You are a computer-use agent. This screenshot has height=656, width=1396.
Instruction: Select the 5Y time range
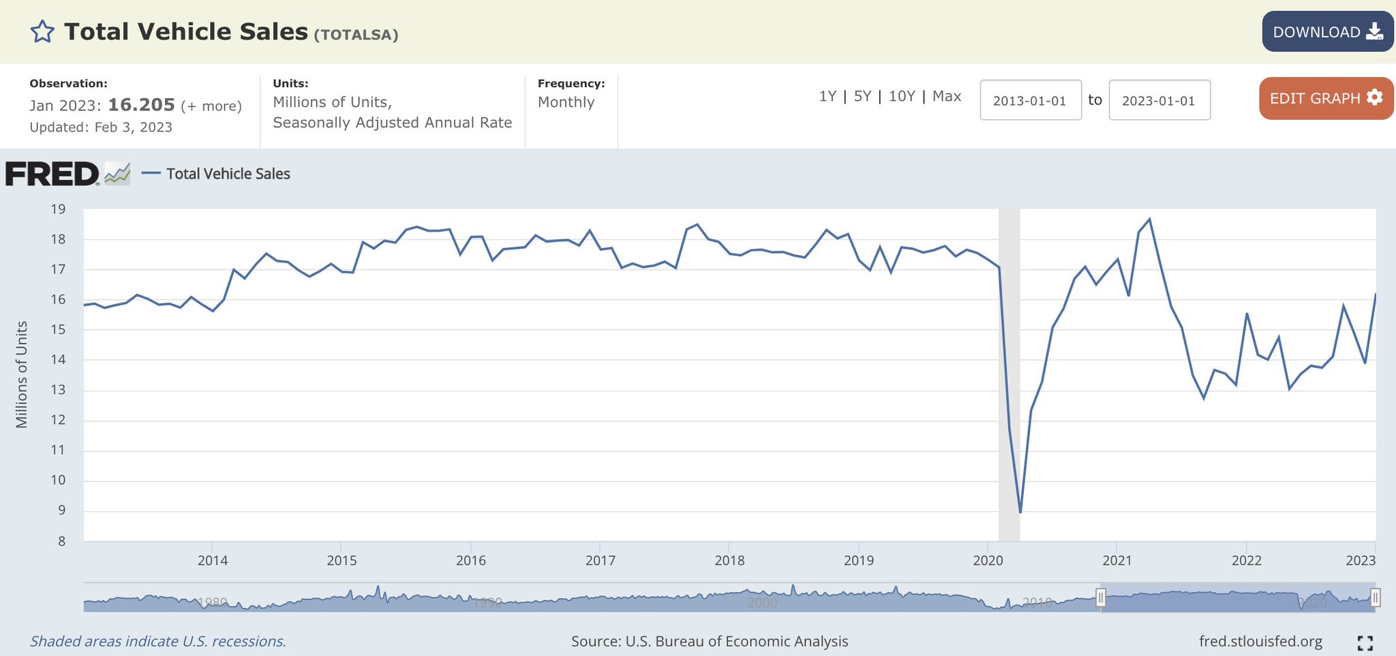pos(862,96)
